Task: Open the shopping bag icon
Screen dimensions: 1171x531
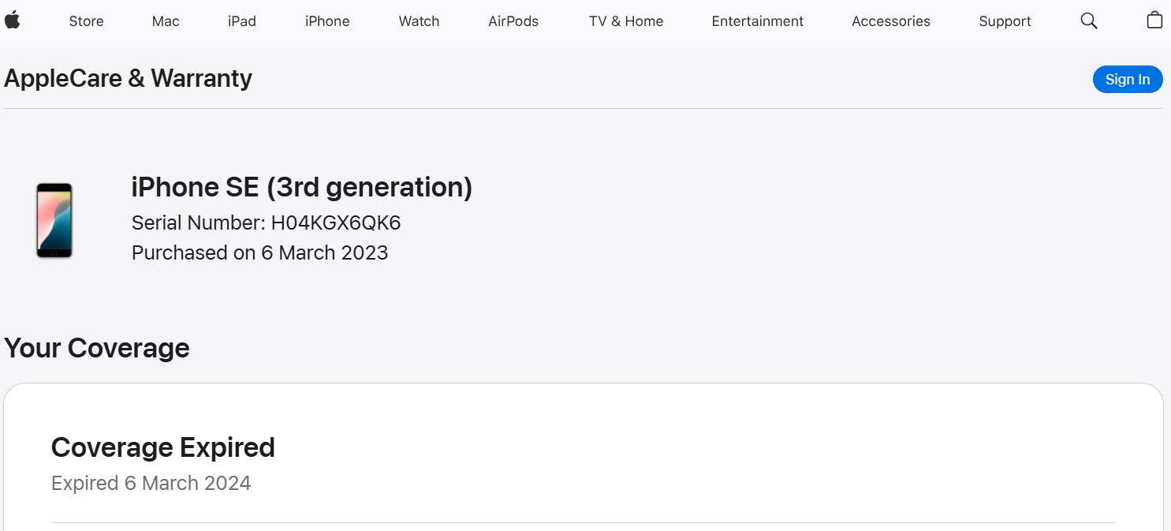Action: point(1154,21)
